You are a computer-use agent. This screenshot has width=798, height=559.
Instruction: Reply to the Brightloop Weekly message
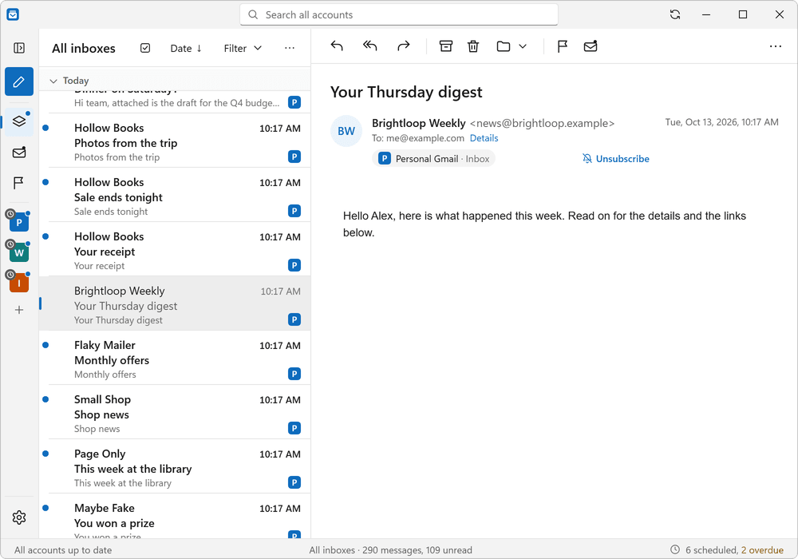(337, 46)
